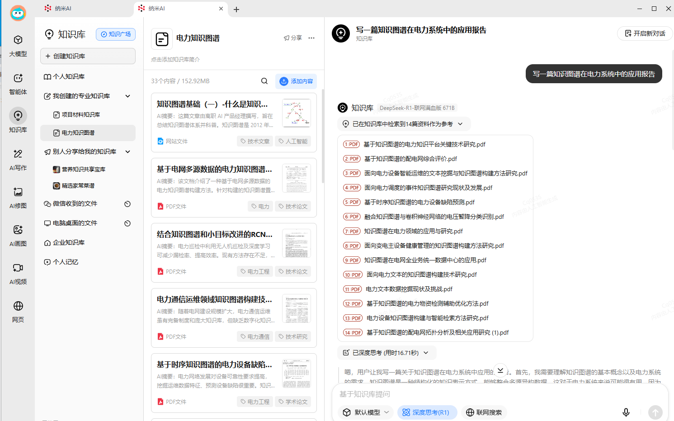Click the 电力知识图谱 document icon in header
Image resolution: width=674 pixels, height=421 pixels.
(x=162, y=39)
